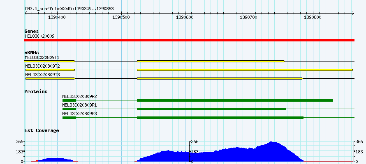366x164 pixels.
Task: Click the mRNAs track heading
Action: tap(32, 52)
